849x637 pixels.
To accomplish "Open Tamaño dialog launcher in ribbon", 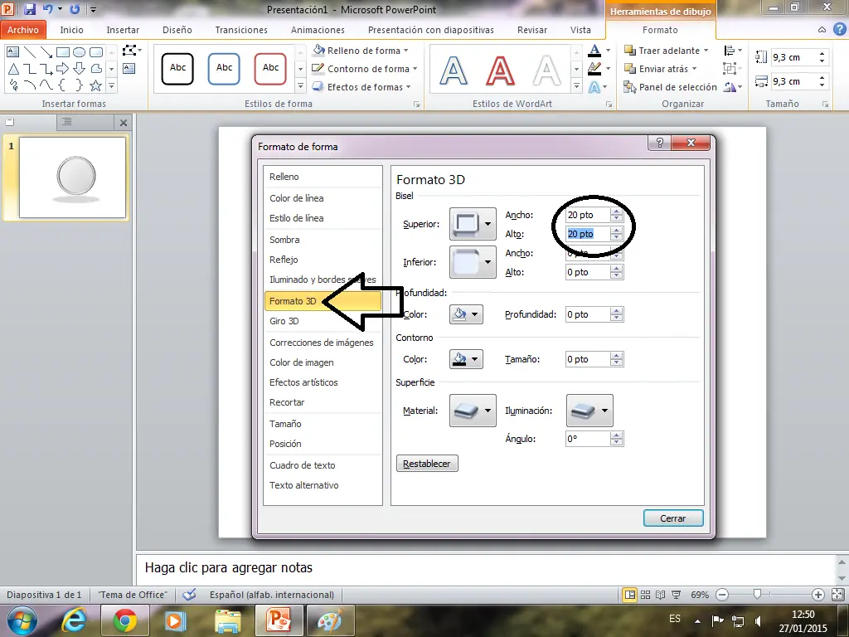I will coord(825,104).
